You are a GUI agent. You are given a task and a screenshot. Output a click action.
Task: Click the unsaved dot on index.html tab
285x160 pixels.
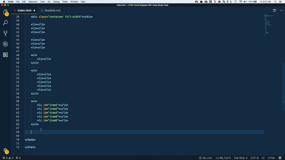tap(34, 11)
